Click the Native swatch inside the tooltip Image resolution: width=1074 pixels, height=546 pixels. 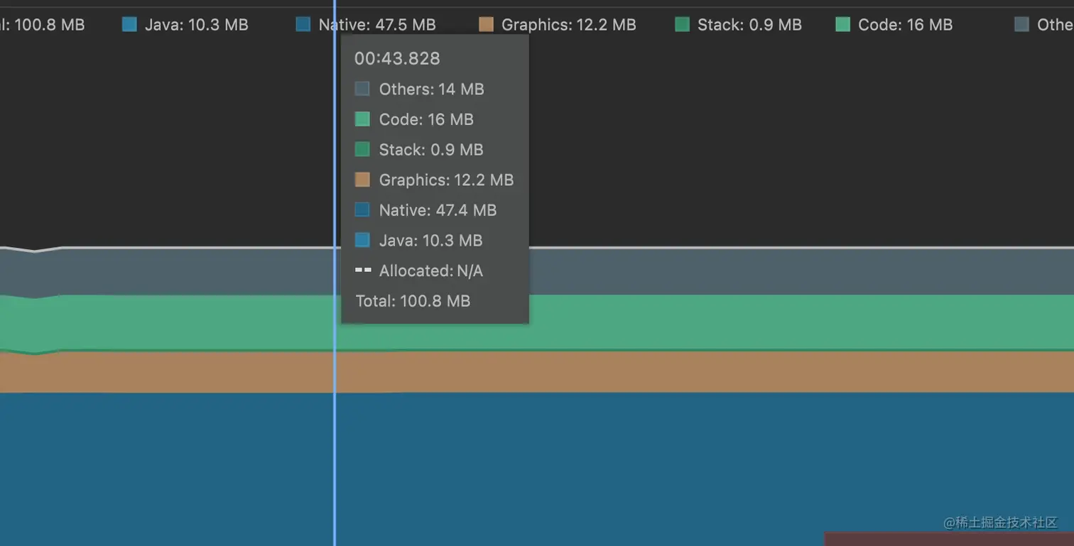tap(362, 210)
